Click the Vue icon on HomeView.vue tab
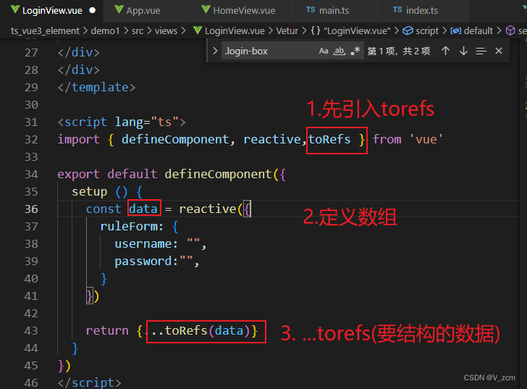Screen dimensions: 527x389 pyautogui.click(x=206, y=9)
